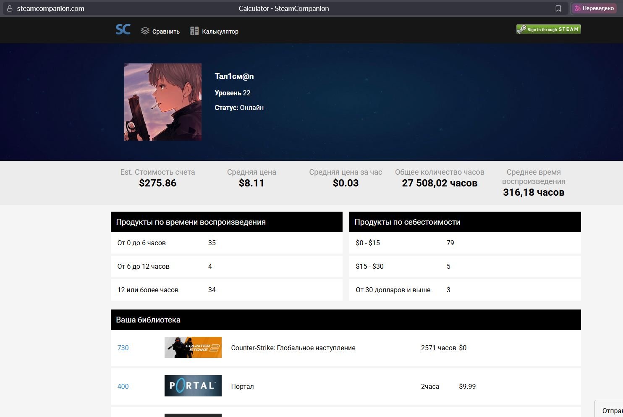Click the steamcompanion.com address text
The width and height of the screenshot is (623, 417).
pos(50,8)
